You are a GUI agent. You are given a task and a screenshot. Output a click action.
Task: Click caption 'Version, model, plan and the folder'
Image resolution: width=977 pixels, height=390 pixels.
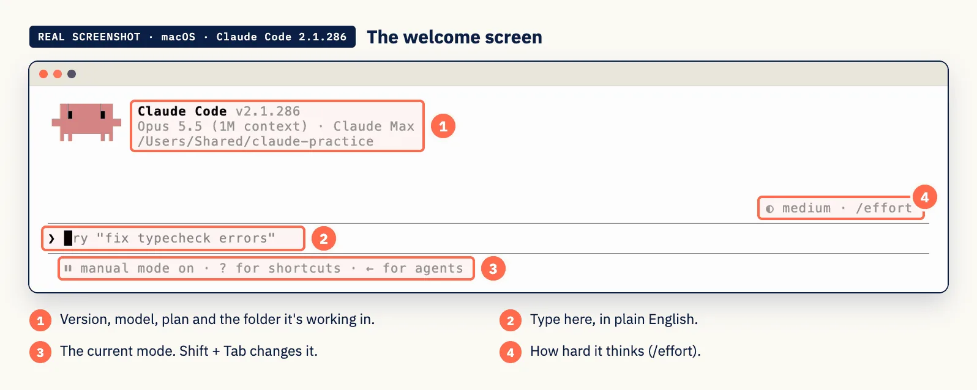point(217,320)
